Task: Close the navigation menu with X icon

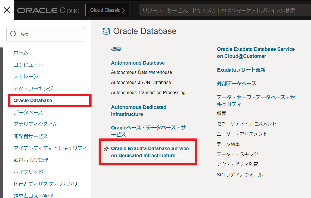Action: coord(7,10)
